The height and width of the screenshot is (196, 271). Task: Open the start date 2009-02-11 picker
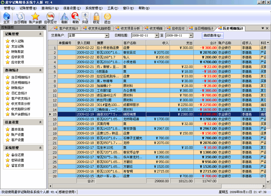click(157, 35)
